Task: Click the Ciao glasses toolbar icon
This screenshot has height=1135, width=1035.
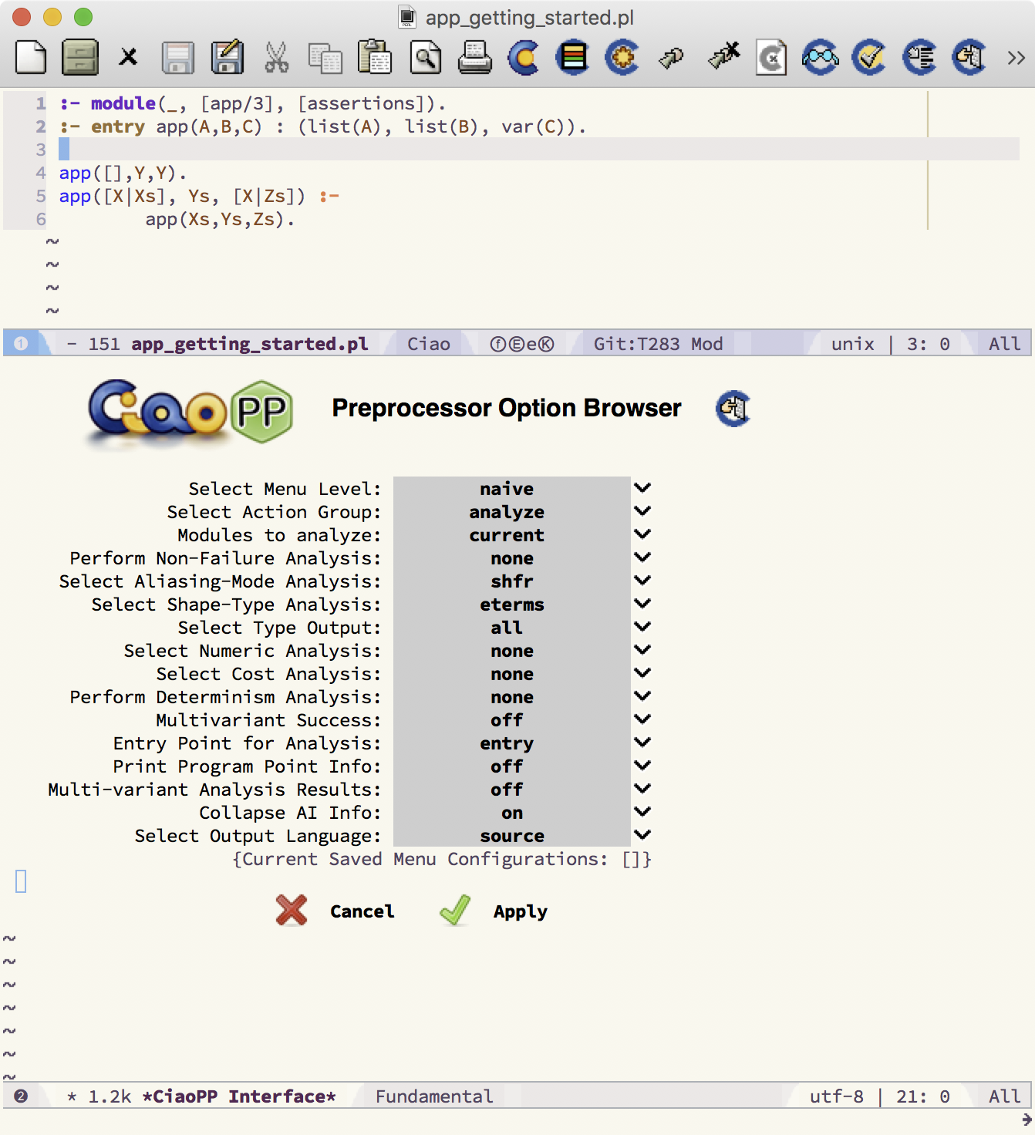Action: pyautogui.click(x=821, y=58)
